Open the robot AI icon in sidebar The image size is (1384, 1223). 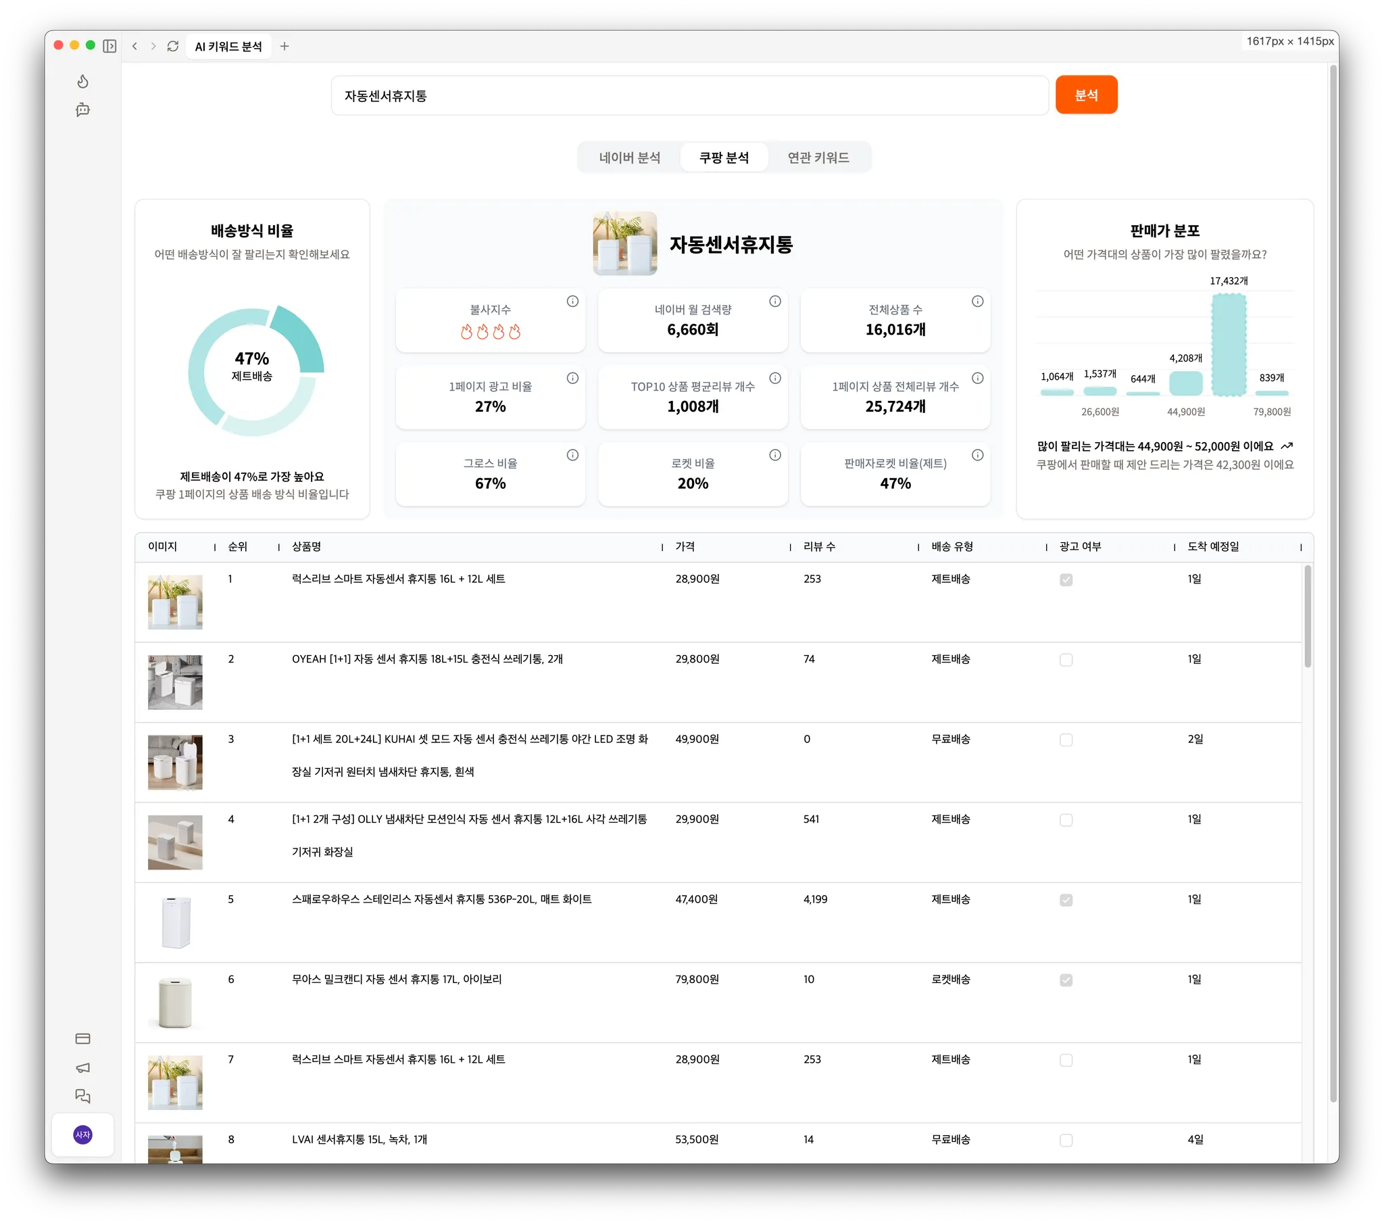pyautogui.click(x=82, y=110)
